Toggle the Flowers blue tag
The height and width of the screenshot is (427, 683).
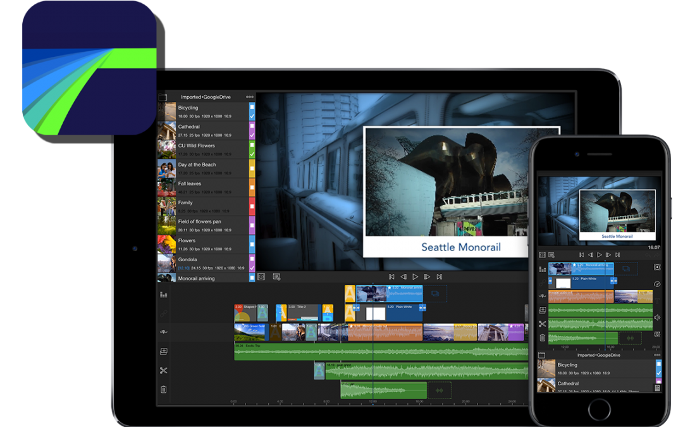252,244
